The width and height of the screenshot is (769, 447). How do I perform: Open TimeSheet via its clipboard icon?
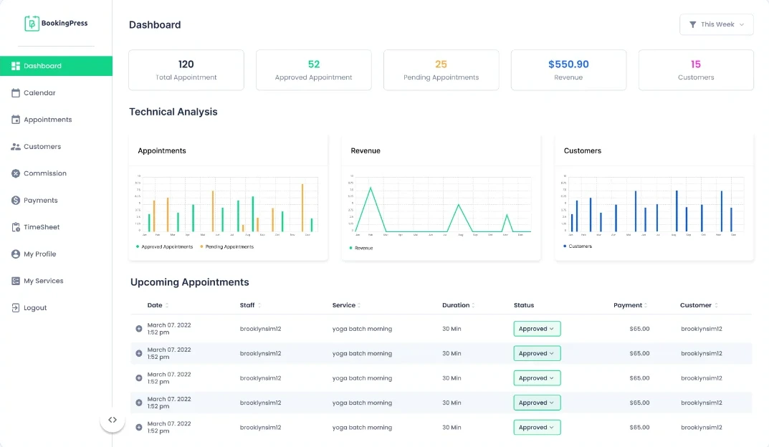(x=16, y=227)
